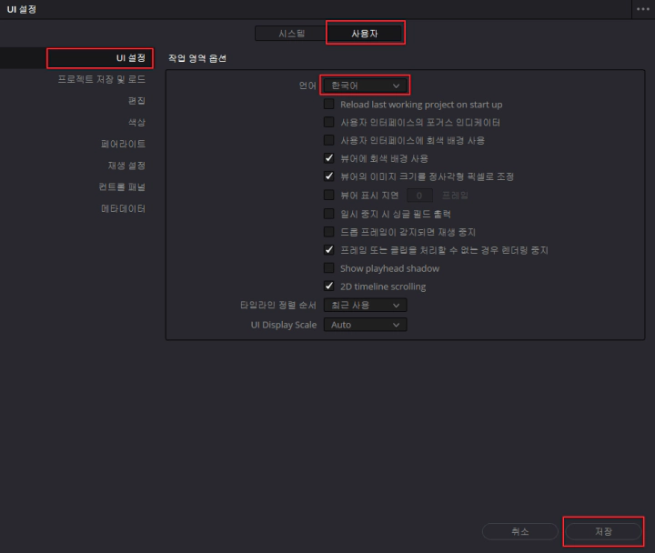Open the 재생 설정 section
This screenshot has width=655, height=553.
click(126, 166)
